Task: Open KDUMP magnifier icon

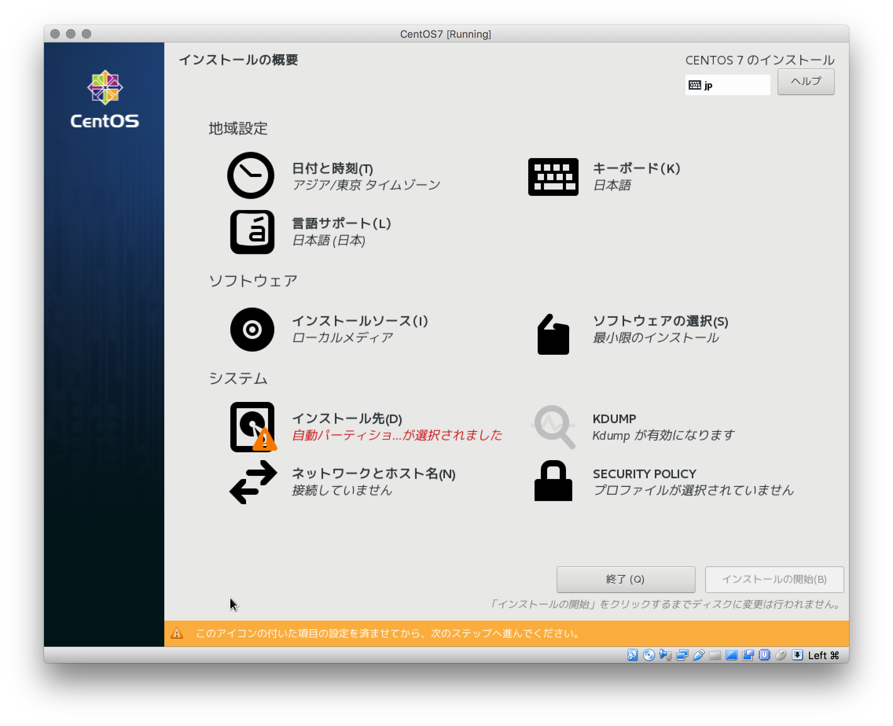Action: coord(554,427)
